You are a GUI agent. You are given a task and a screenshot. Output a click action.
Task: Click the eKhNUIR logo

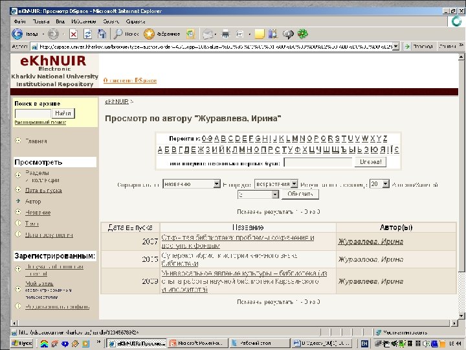pos(54,71)
